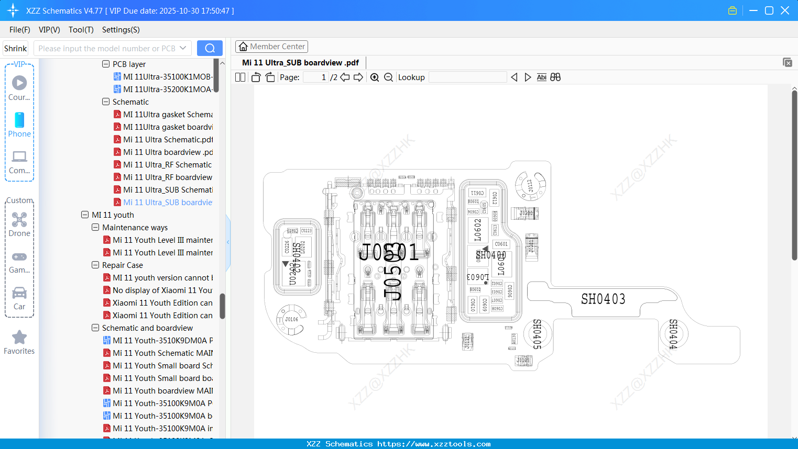This screenshot has height=449, width=798.
Task: Zoom out of the boardview PDF
Action: pyautogui.click(x=388, y=77)
